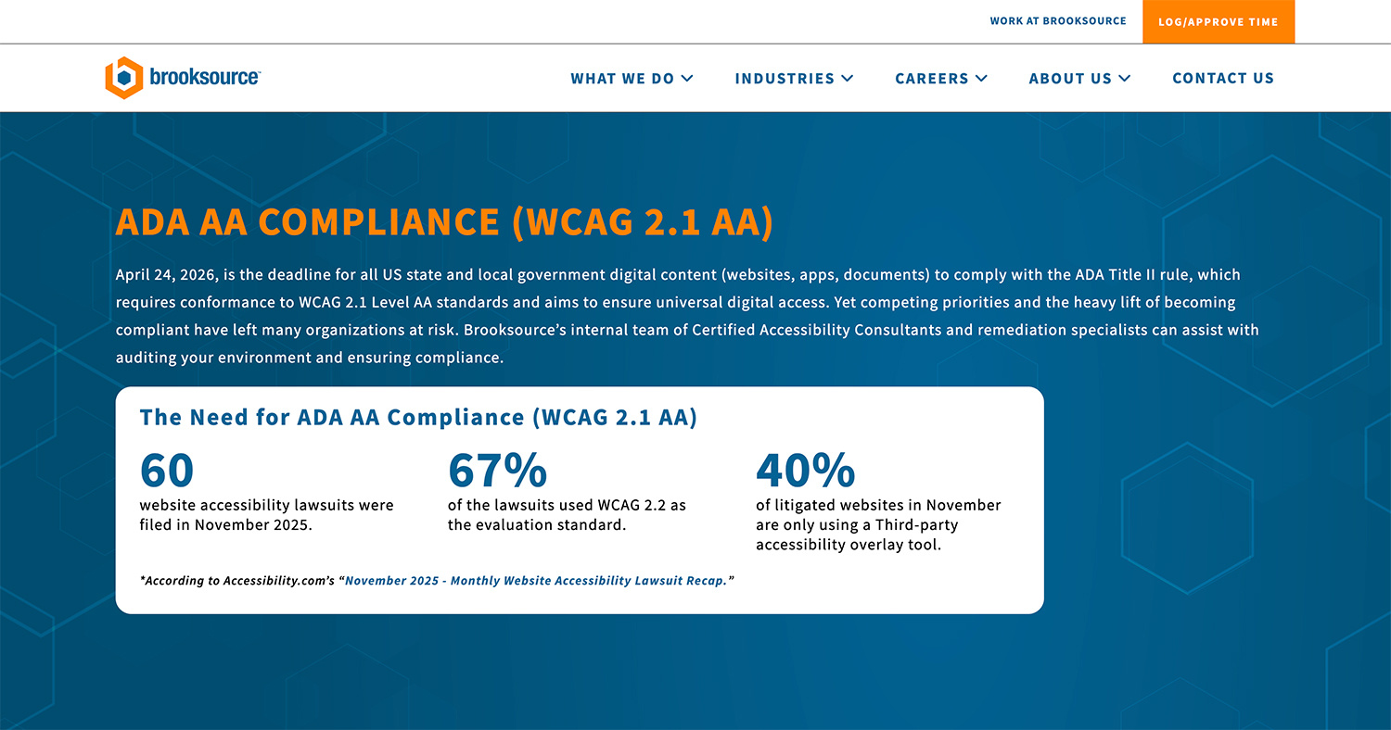Open the November 2025 Lawsuit Recap link
This screenshot has width=1391, height=730.
tap(536, 581)
